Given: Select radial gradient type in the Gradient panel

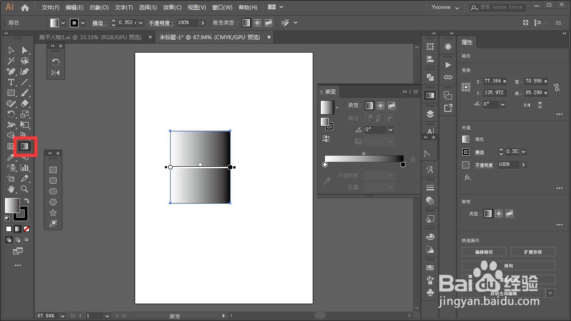Looking at the screenshot, I should (380, 106).
